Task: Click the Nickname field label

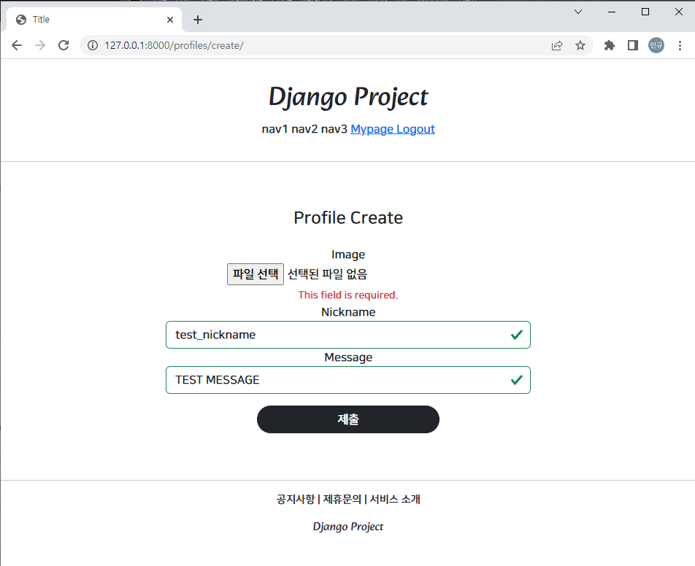Action: coord(348,312)
